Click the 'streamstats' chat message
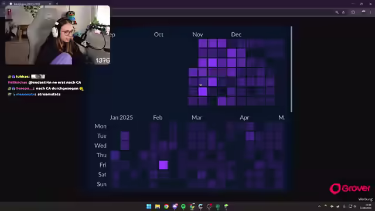 tap(49, 94)
